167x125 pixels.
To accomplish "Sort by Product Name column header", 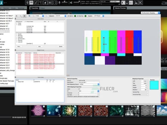I will point(30,21).
